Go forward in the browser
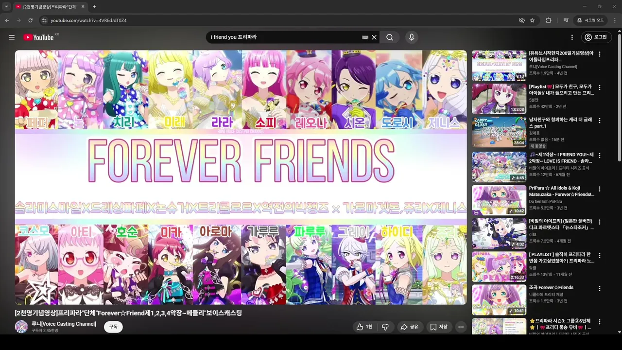622x350 pixels. point(18,20)
